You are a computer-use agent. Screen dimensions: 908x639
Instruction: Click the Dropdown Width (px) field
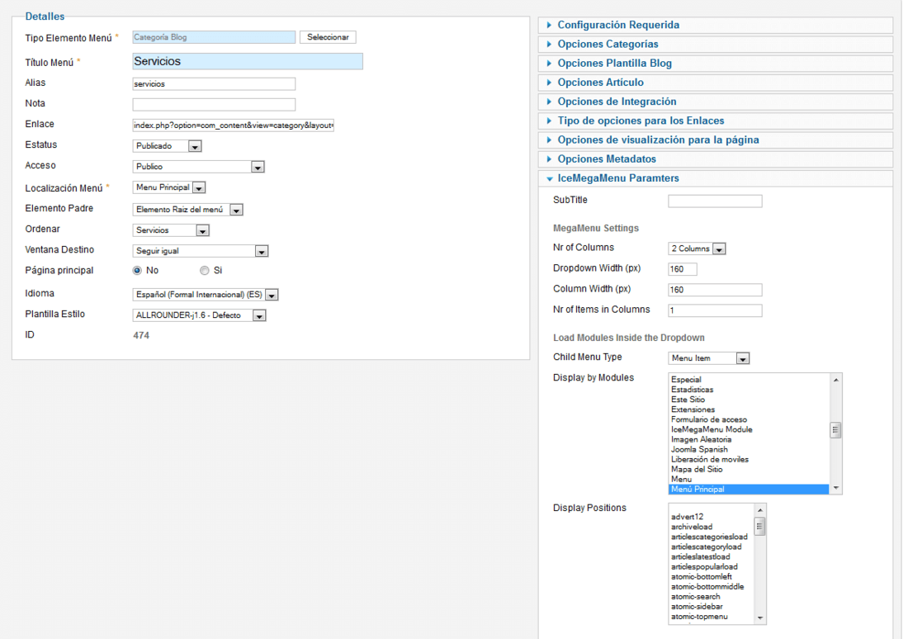[683, 269]
